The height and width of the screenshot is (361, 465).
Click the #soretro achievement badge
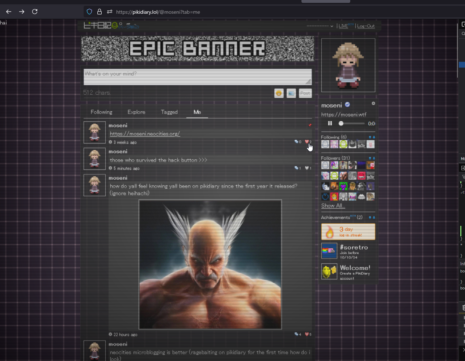coord(348,251)
